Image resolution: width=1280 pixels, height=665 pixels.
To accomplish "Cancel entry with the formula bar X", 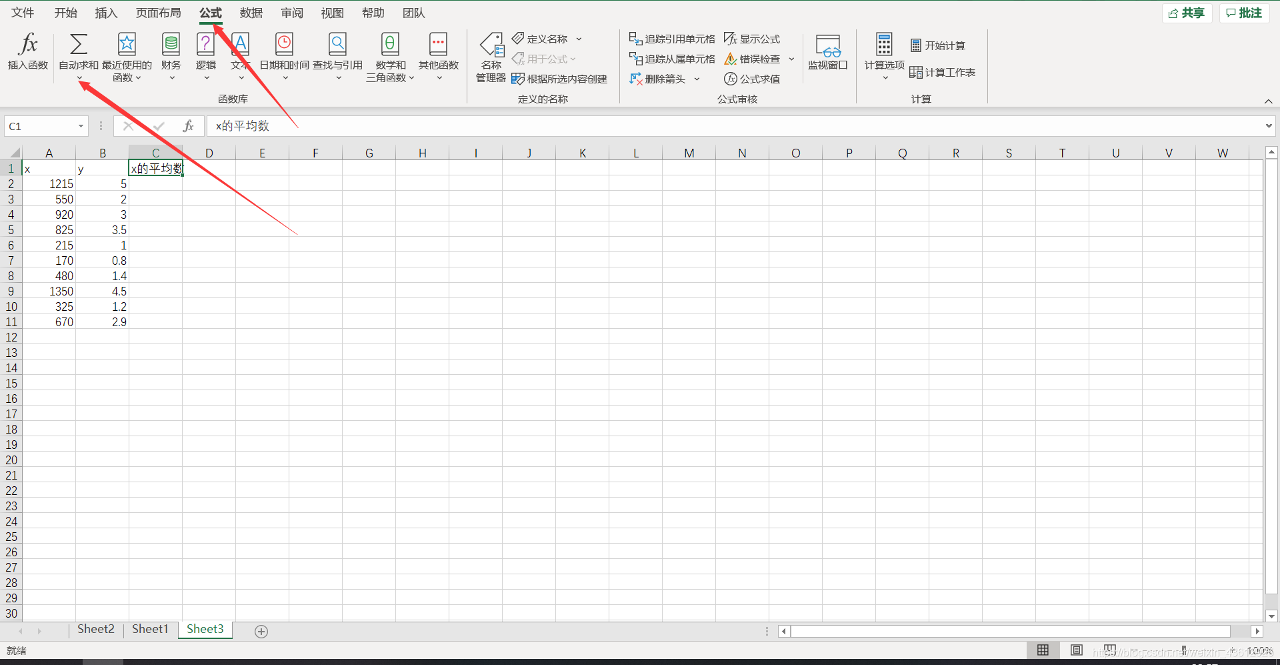I will (x=128, y=126).
